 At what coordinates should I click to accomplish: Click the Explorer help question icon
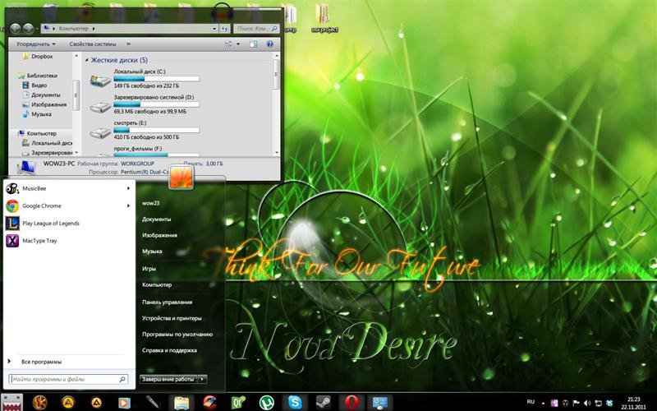pyautogui.click(x=270, y=44)
